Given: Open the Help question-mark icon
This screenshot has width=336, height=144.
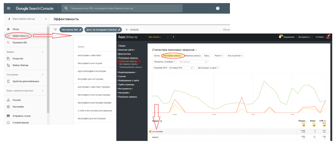Looking at the screenshot, I should (x=218, y=8).
